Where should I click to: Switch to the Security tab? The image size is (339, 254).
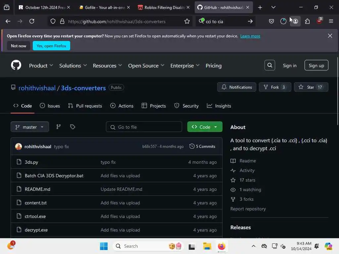186,106
